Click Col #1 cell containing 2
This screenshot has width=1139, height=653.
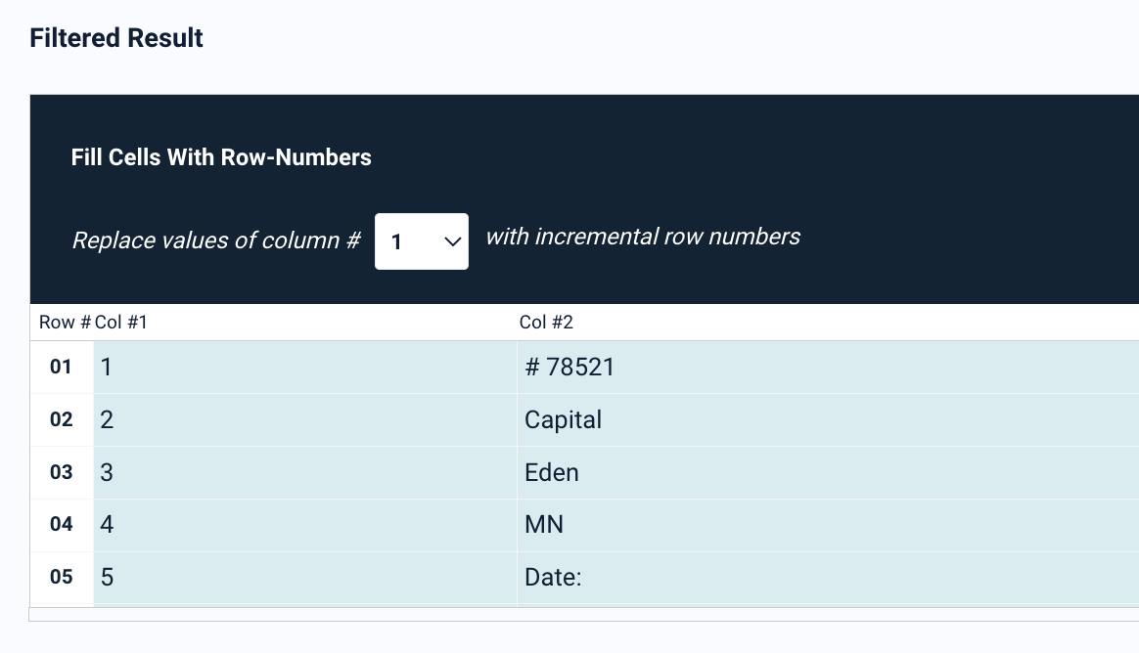click(304, 420)
